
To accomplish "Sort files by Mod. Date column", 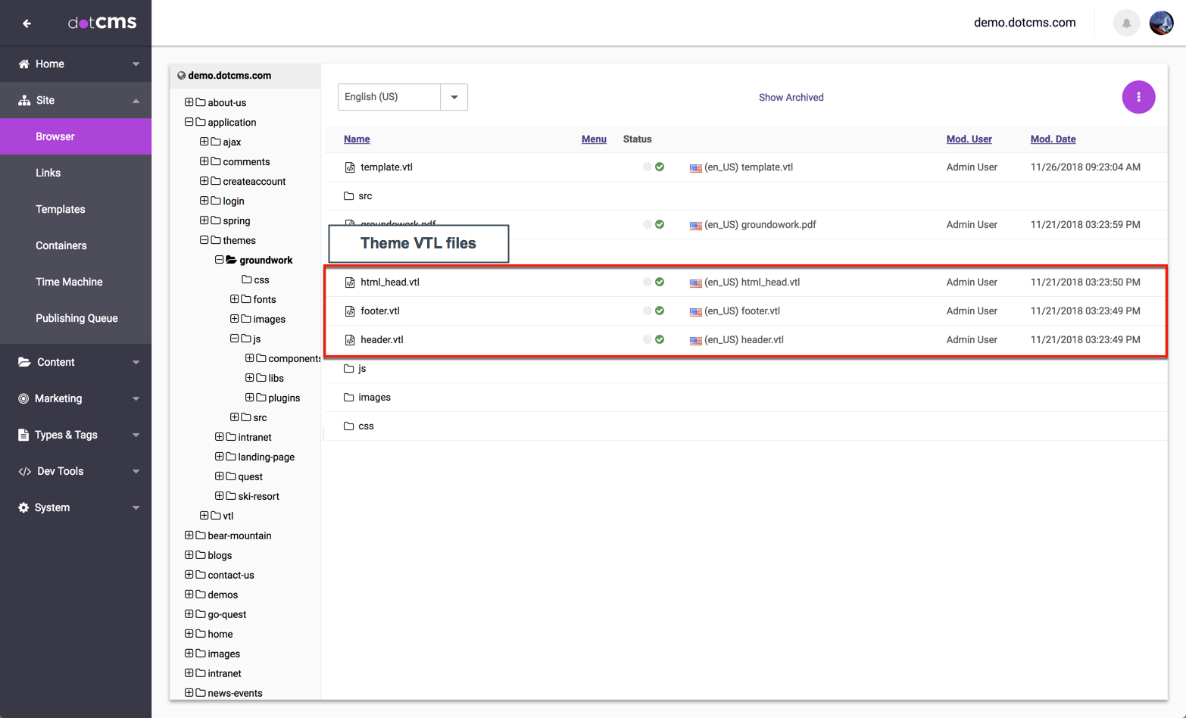I will tap(1053, 139).
